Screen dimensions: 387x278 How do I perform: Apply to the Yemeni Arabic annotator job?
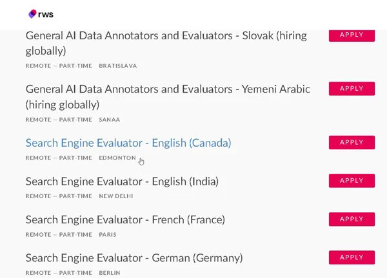352,89
